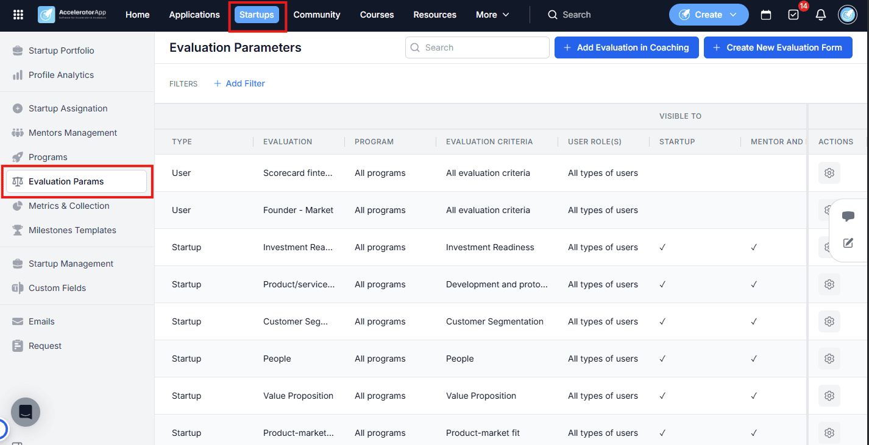Open the chat bubble side widget
This screenshot has height=445, width=869.
point(848,216)
